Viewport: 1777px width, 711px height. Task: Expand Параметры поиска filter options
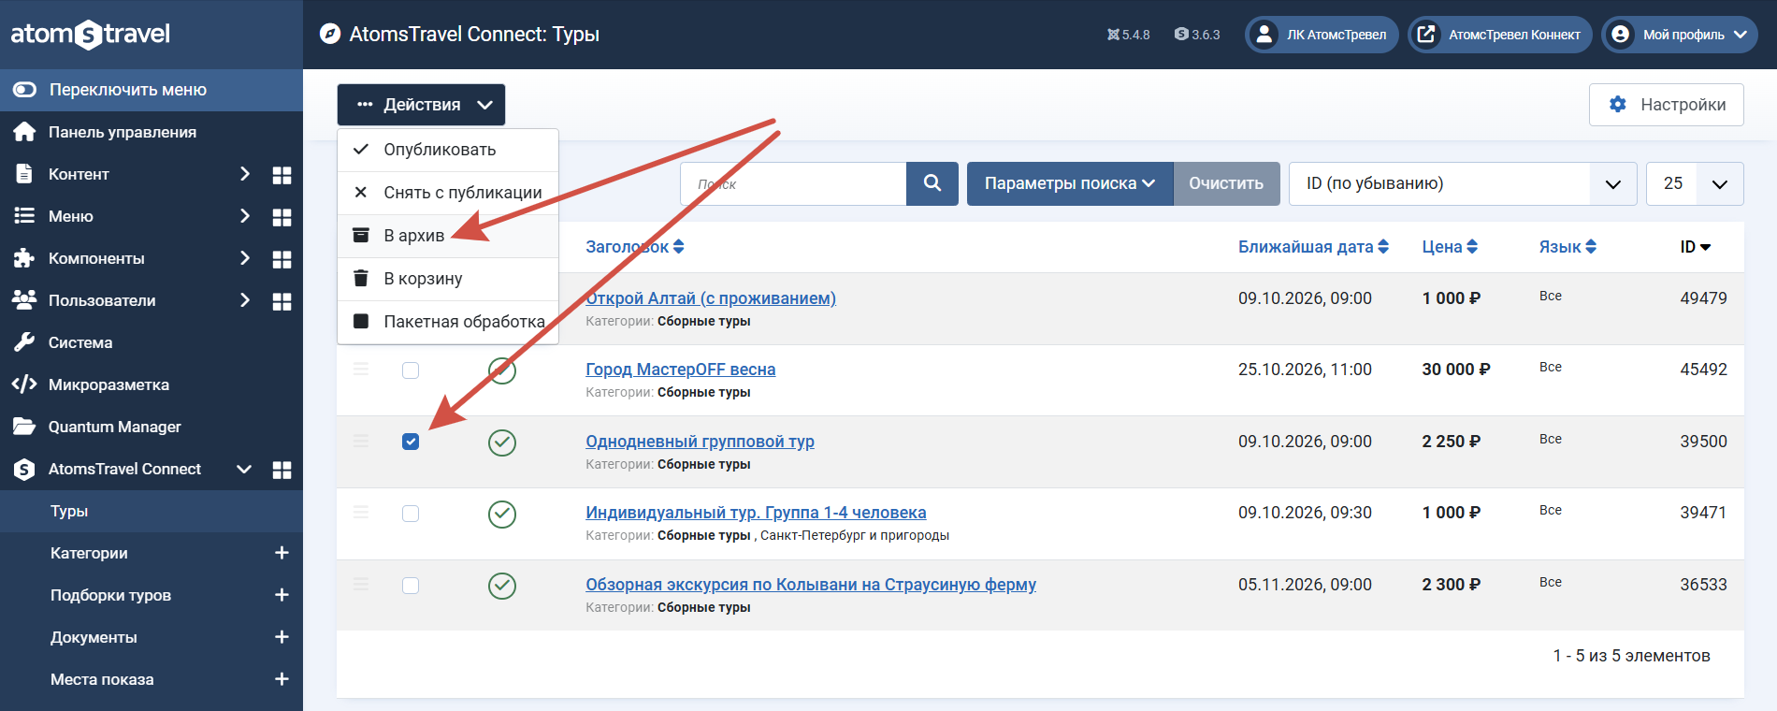pos(1070,183)
